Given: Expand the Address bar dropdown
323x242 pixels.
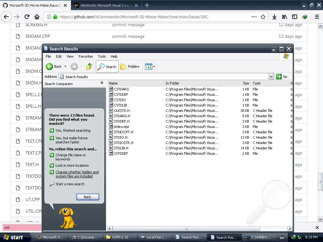Looking at the screenshot, I should [271, 77].
